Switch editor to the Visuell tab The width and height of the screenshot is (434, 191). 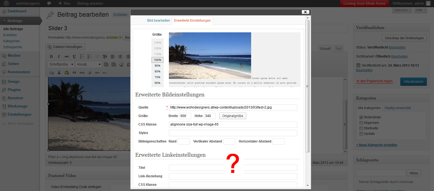(x=325, y=49)
